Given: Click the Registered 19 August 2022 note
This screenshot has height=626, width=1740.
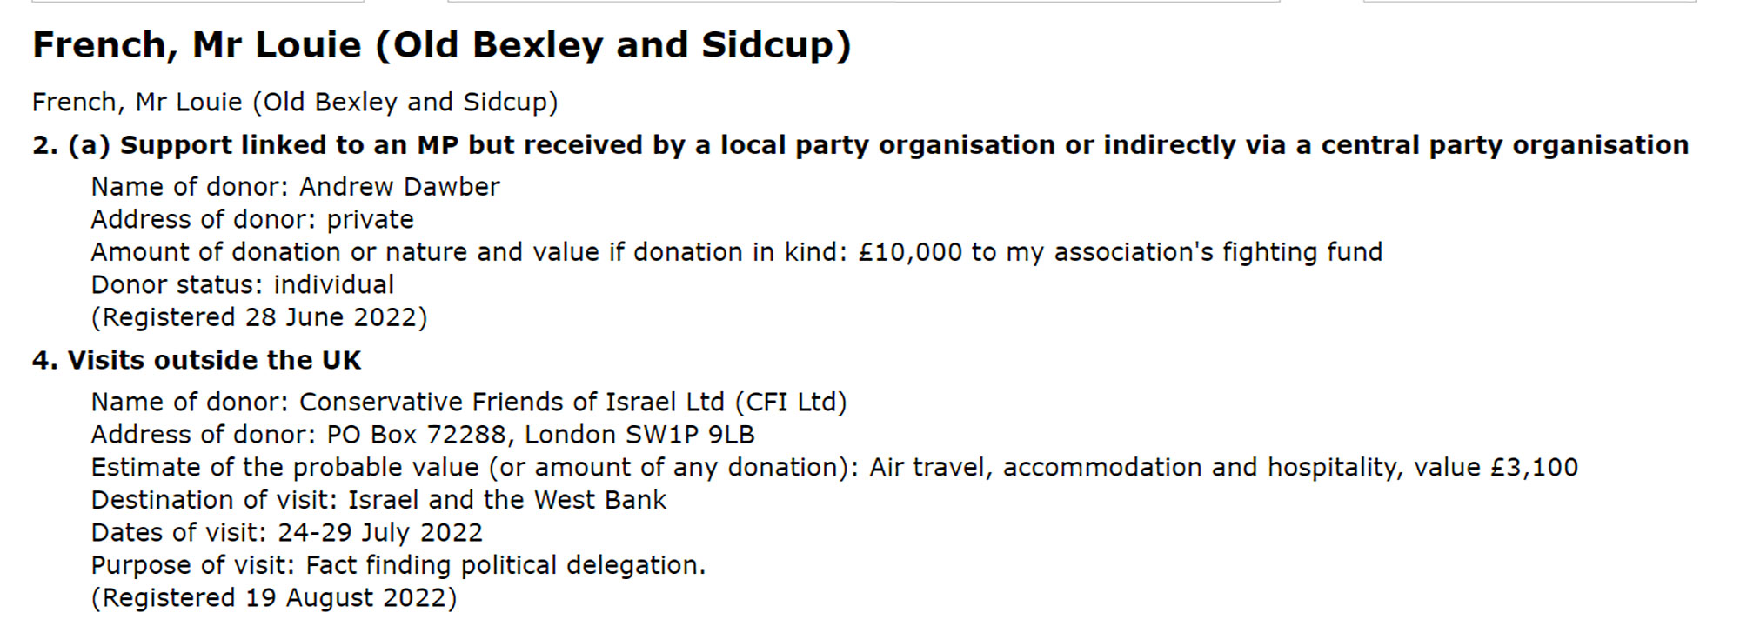Looking at the screenshot, I should [274, 598].
